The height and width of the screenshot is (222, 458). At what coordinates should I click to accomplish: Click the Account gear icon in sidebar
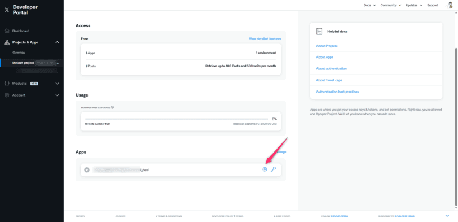pos(7,95)
